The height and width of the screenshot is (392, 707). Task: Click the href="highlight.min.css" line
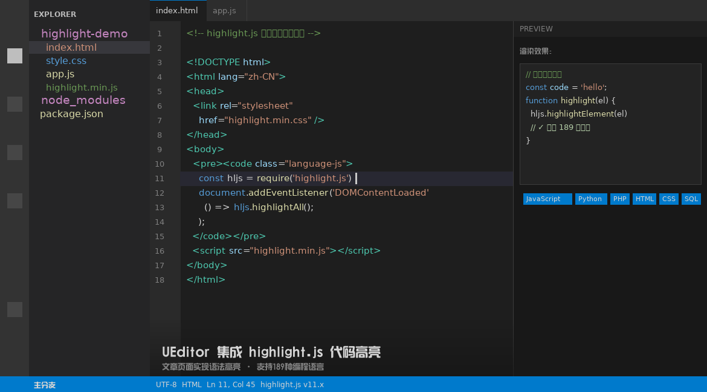click(262, 120)
